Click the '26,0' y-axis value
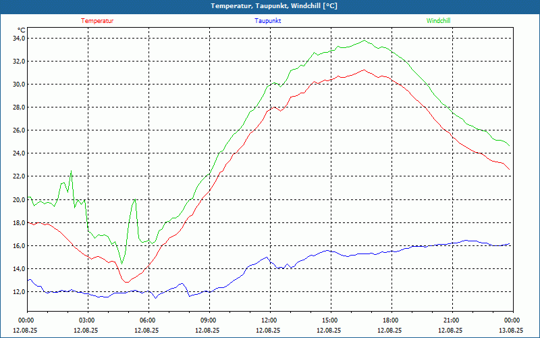The height and width of the screenshot is (338, 540). coord(20,130)
